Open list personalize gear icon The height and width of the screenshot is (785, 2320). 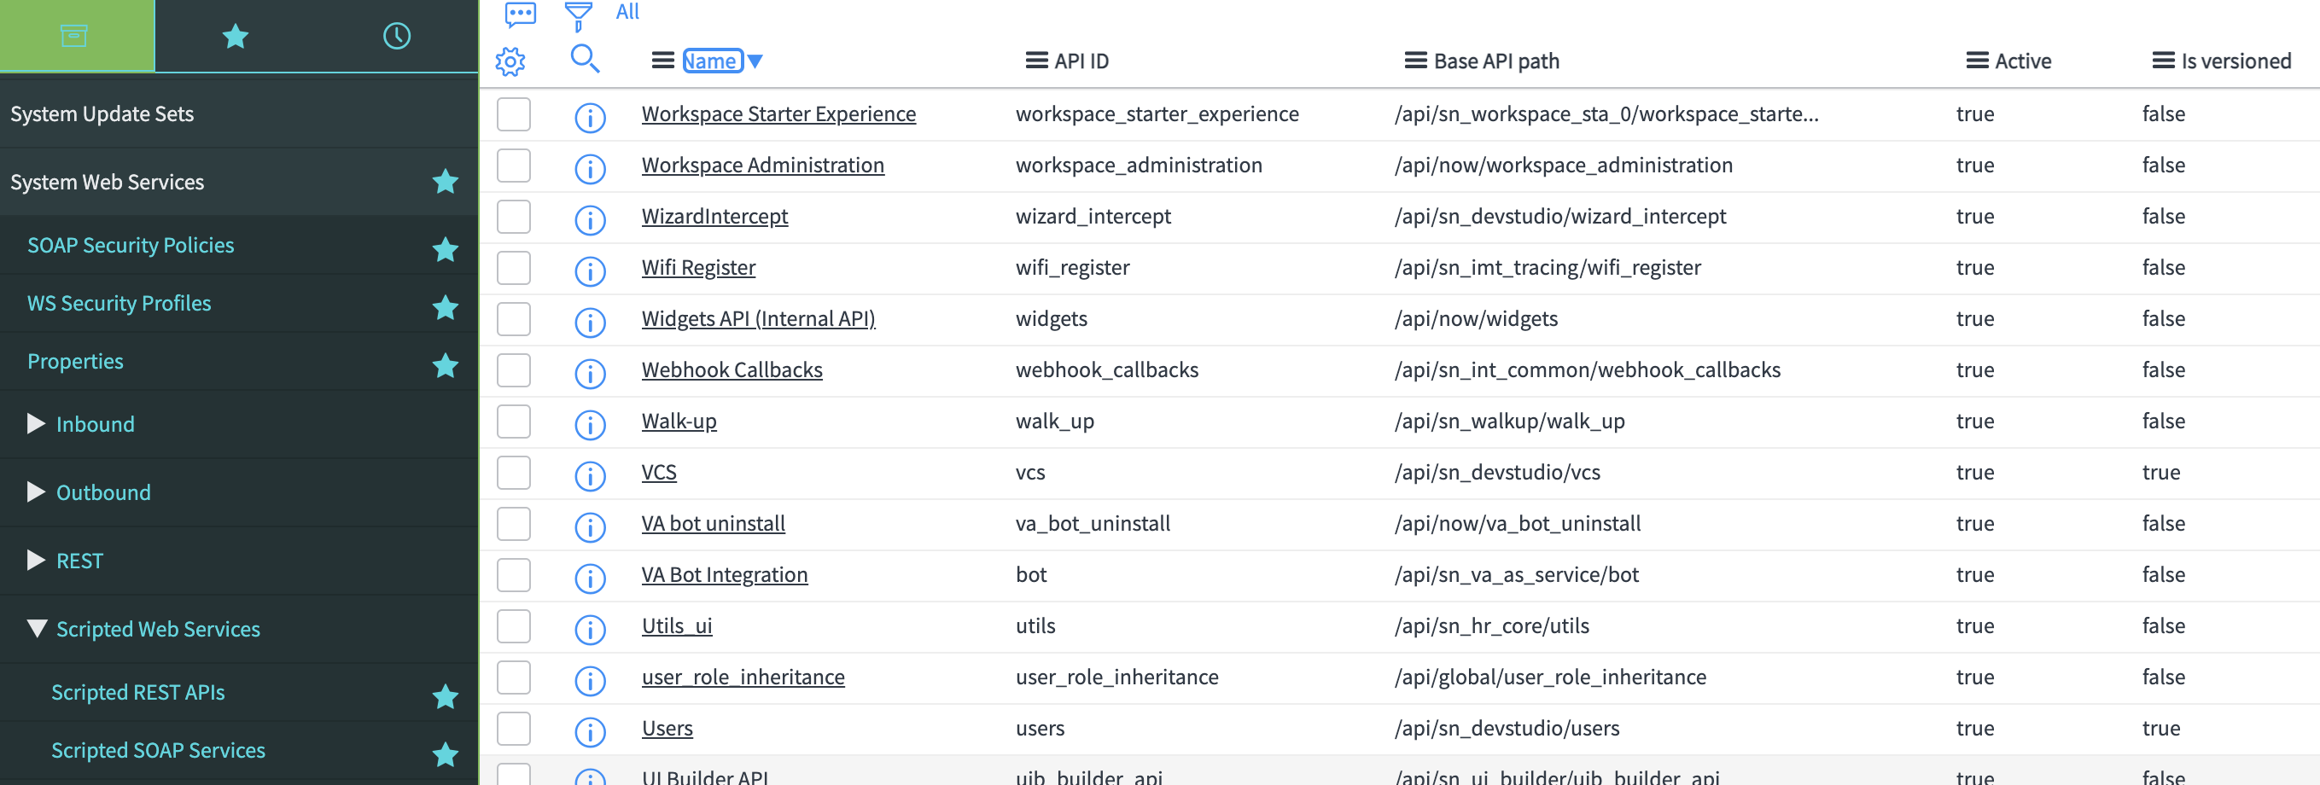[x=510, y=61]
